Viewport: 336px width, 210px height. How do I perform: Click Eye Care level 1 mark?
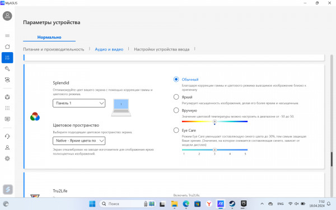[x=184, y=154]
